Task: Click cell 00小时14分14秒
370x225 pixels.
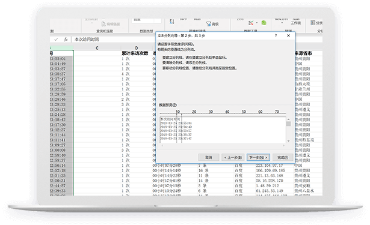Action: click(167, 170)
